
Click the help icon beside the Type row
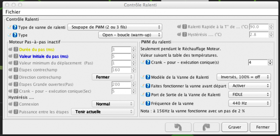[x=15, y=35]
